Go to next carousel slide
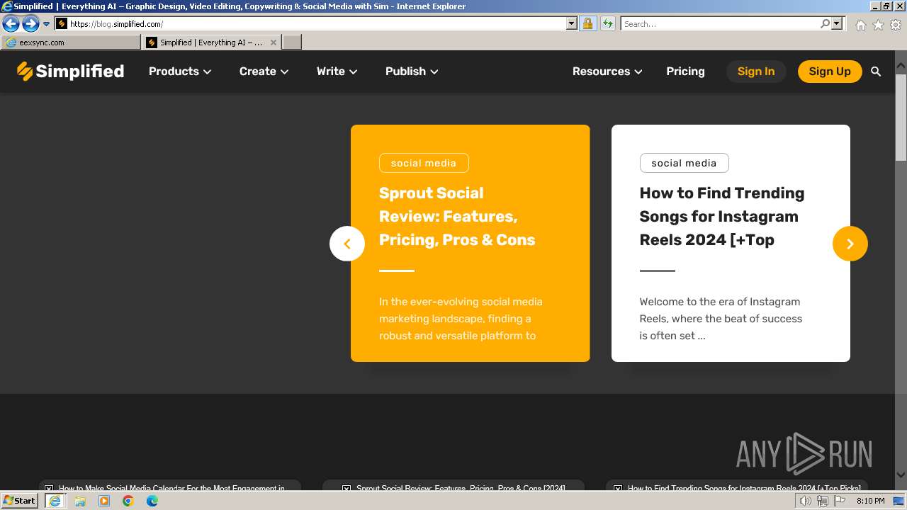Screen dimensions: 907x510 850,244
